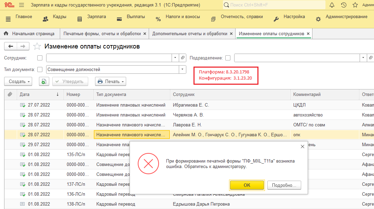The image size is (374, 209).
Task: Enable the Тип документа filter checkbox
Action: pos(40,70)
